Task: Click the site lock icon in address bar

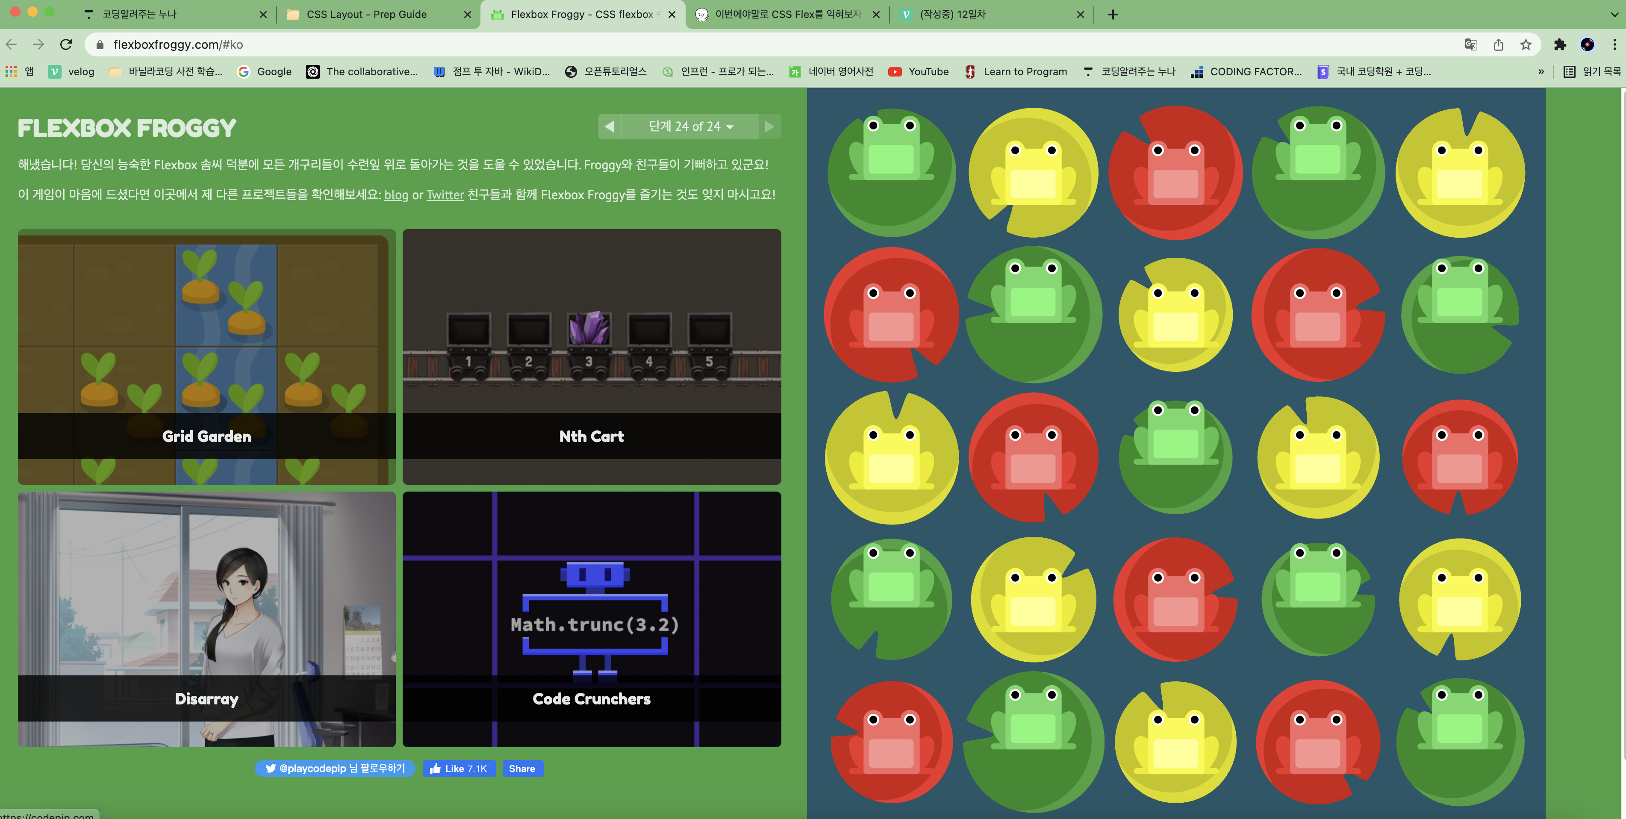Action: coord(100,44)
